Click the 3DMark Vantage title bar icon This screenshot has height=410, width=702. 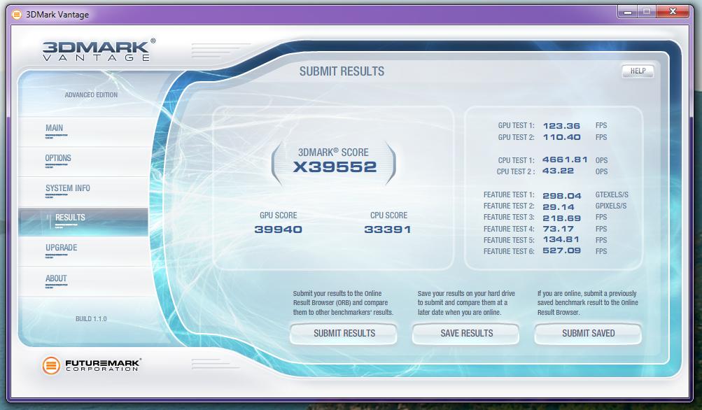pyautogui.click(x=17, y=15)
